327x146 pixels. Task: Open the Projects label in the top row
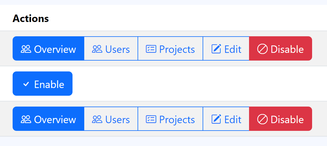177,49
